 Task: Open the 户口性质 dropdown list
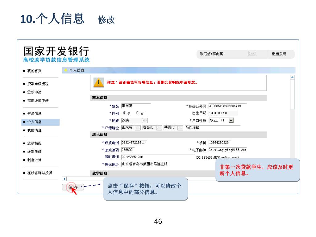pos(231,121)
